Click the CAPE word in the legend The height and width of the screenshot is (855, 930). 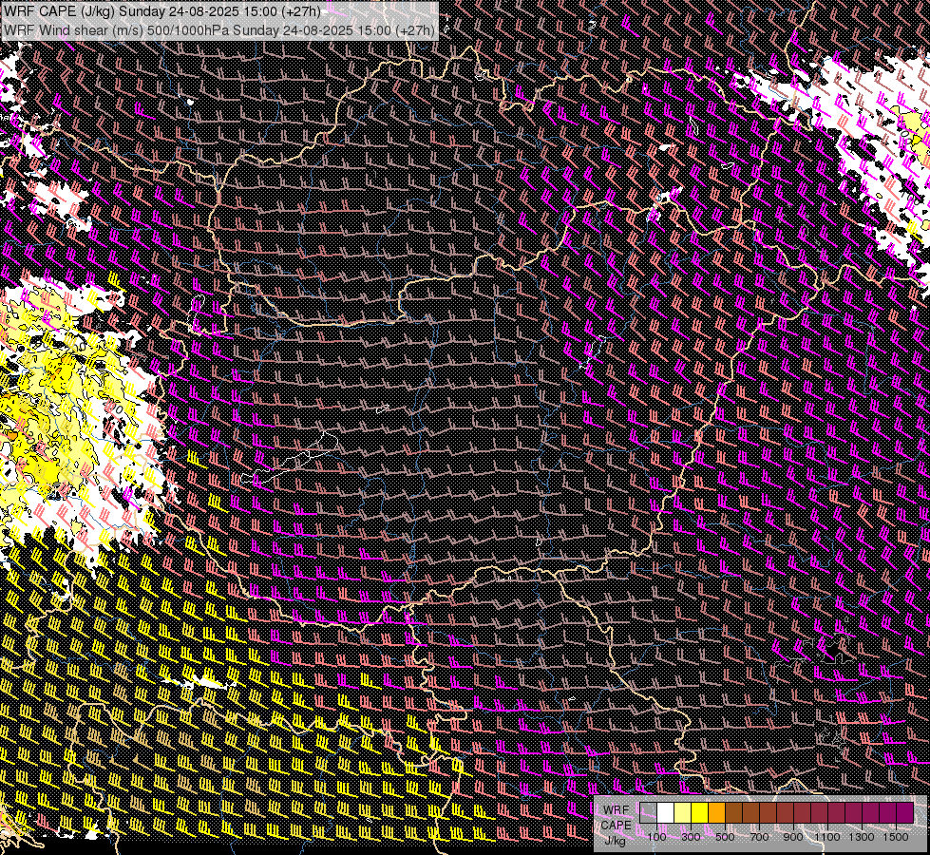[x=616, y=826]
